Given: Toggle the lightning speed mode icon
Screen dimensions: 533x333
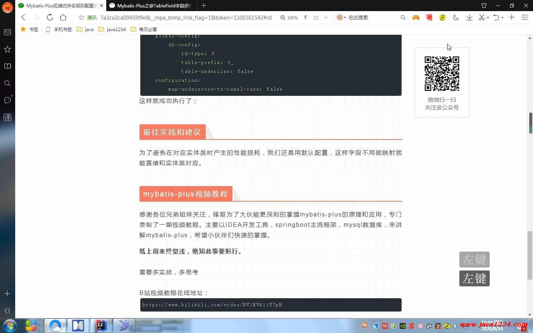Looking at the screenshot, I should (305, 17).
